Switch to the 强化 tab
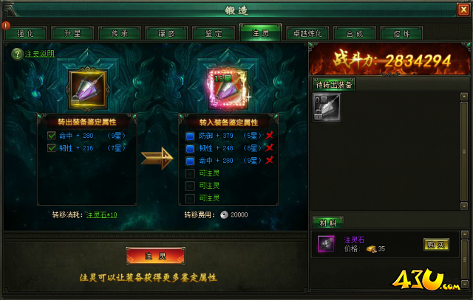The width and height of the screenshot is (473, 300). click(26, 33)
